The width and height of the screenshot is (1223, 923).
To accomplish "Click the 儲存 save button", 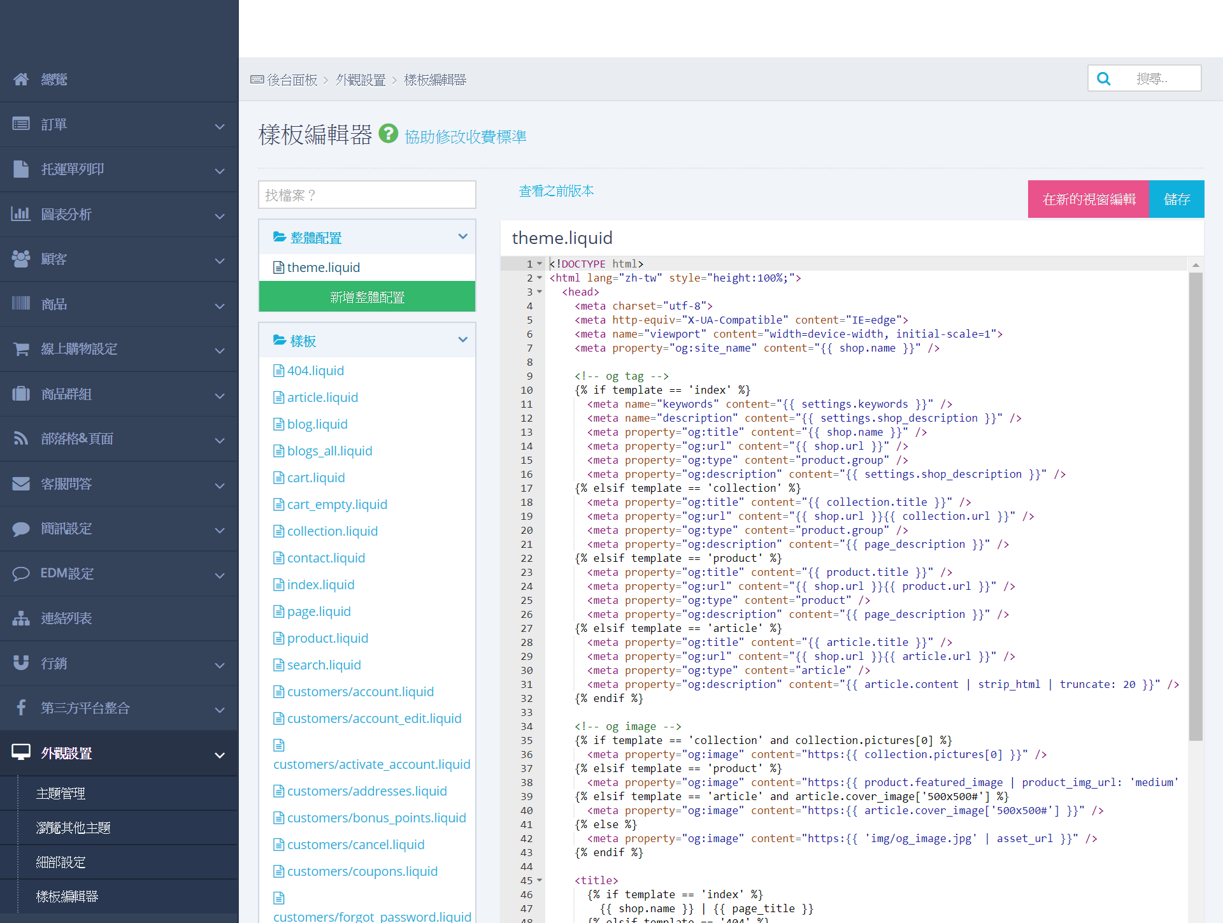I will (x=1177, y=199).
